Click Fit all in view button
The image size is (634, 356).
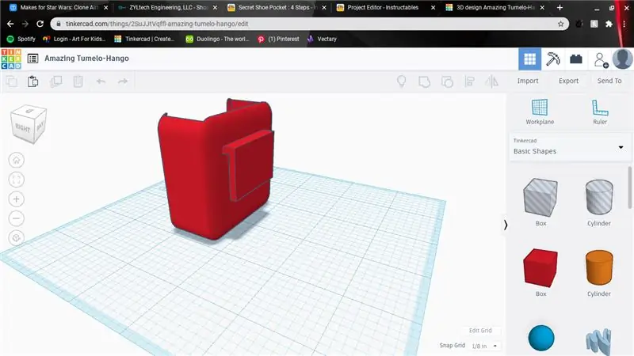(16, 180)
